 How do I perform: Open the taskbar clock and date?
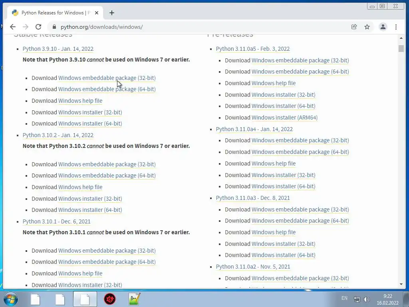click(x=387, y=299)
